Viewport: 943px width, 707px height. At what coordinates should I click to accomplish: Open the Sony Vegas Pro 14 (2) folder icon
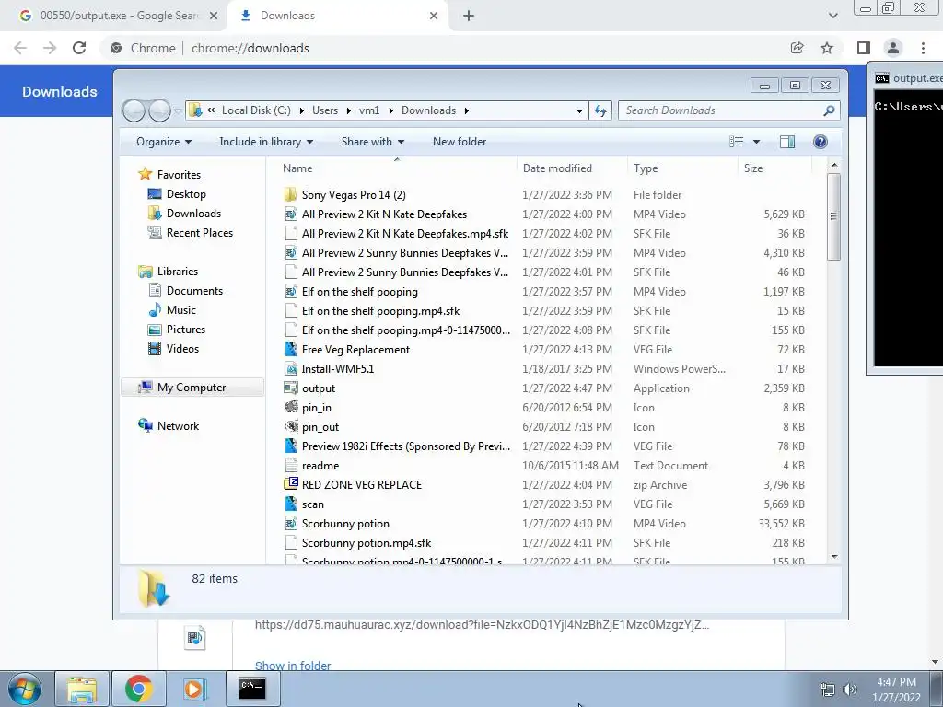290,195
